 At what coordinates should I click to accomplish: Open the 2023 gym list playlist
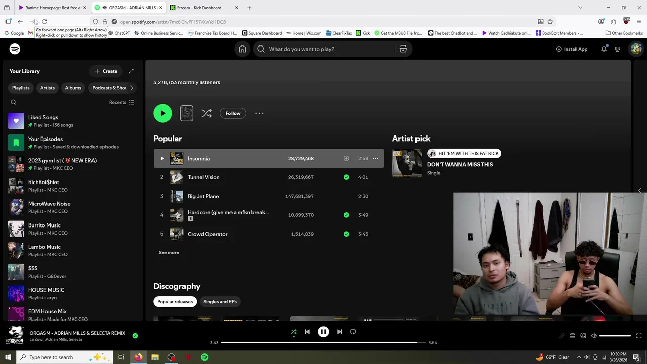(x=71, y=164)
